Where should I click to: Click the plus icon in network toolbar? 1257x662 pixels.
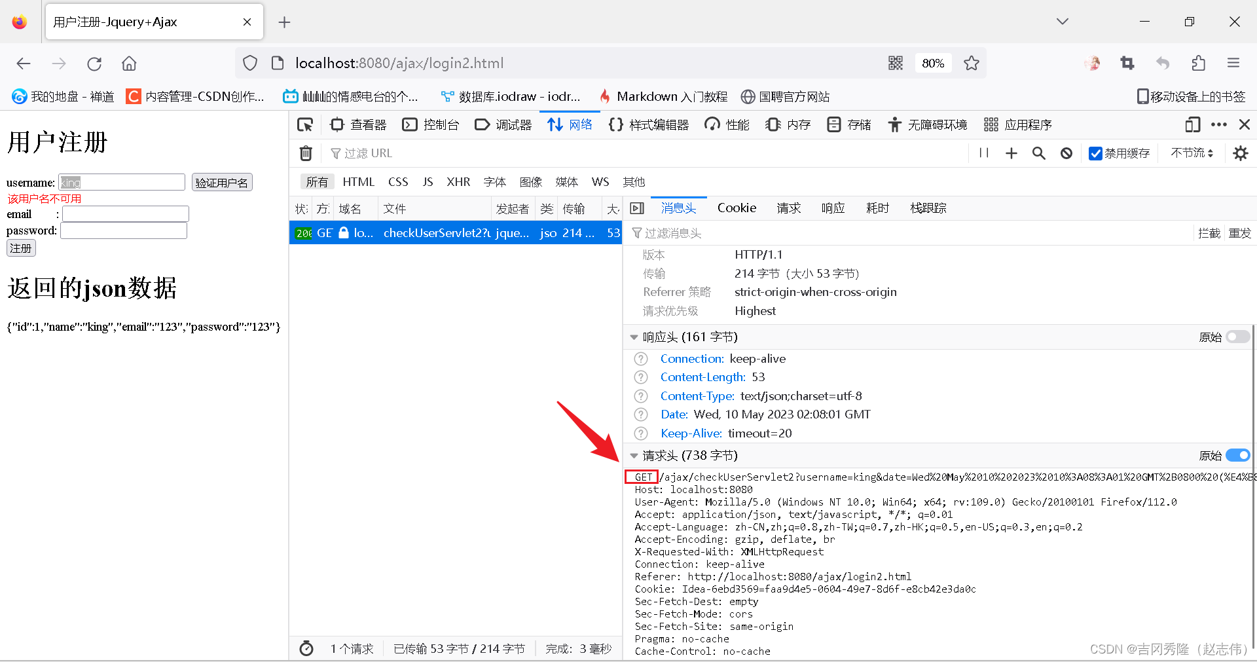(1011, 153)
